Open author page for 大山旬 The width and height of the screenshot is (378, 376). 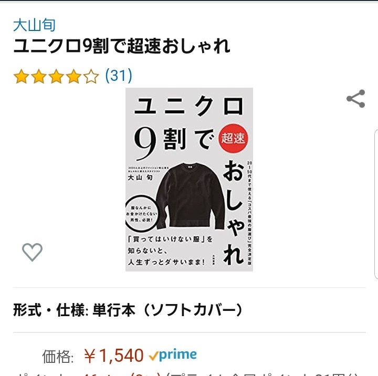click(34, 25)
